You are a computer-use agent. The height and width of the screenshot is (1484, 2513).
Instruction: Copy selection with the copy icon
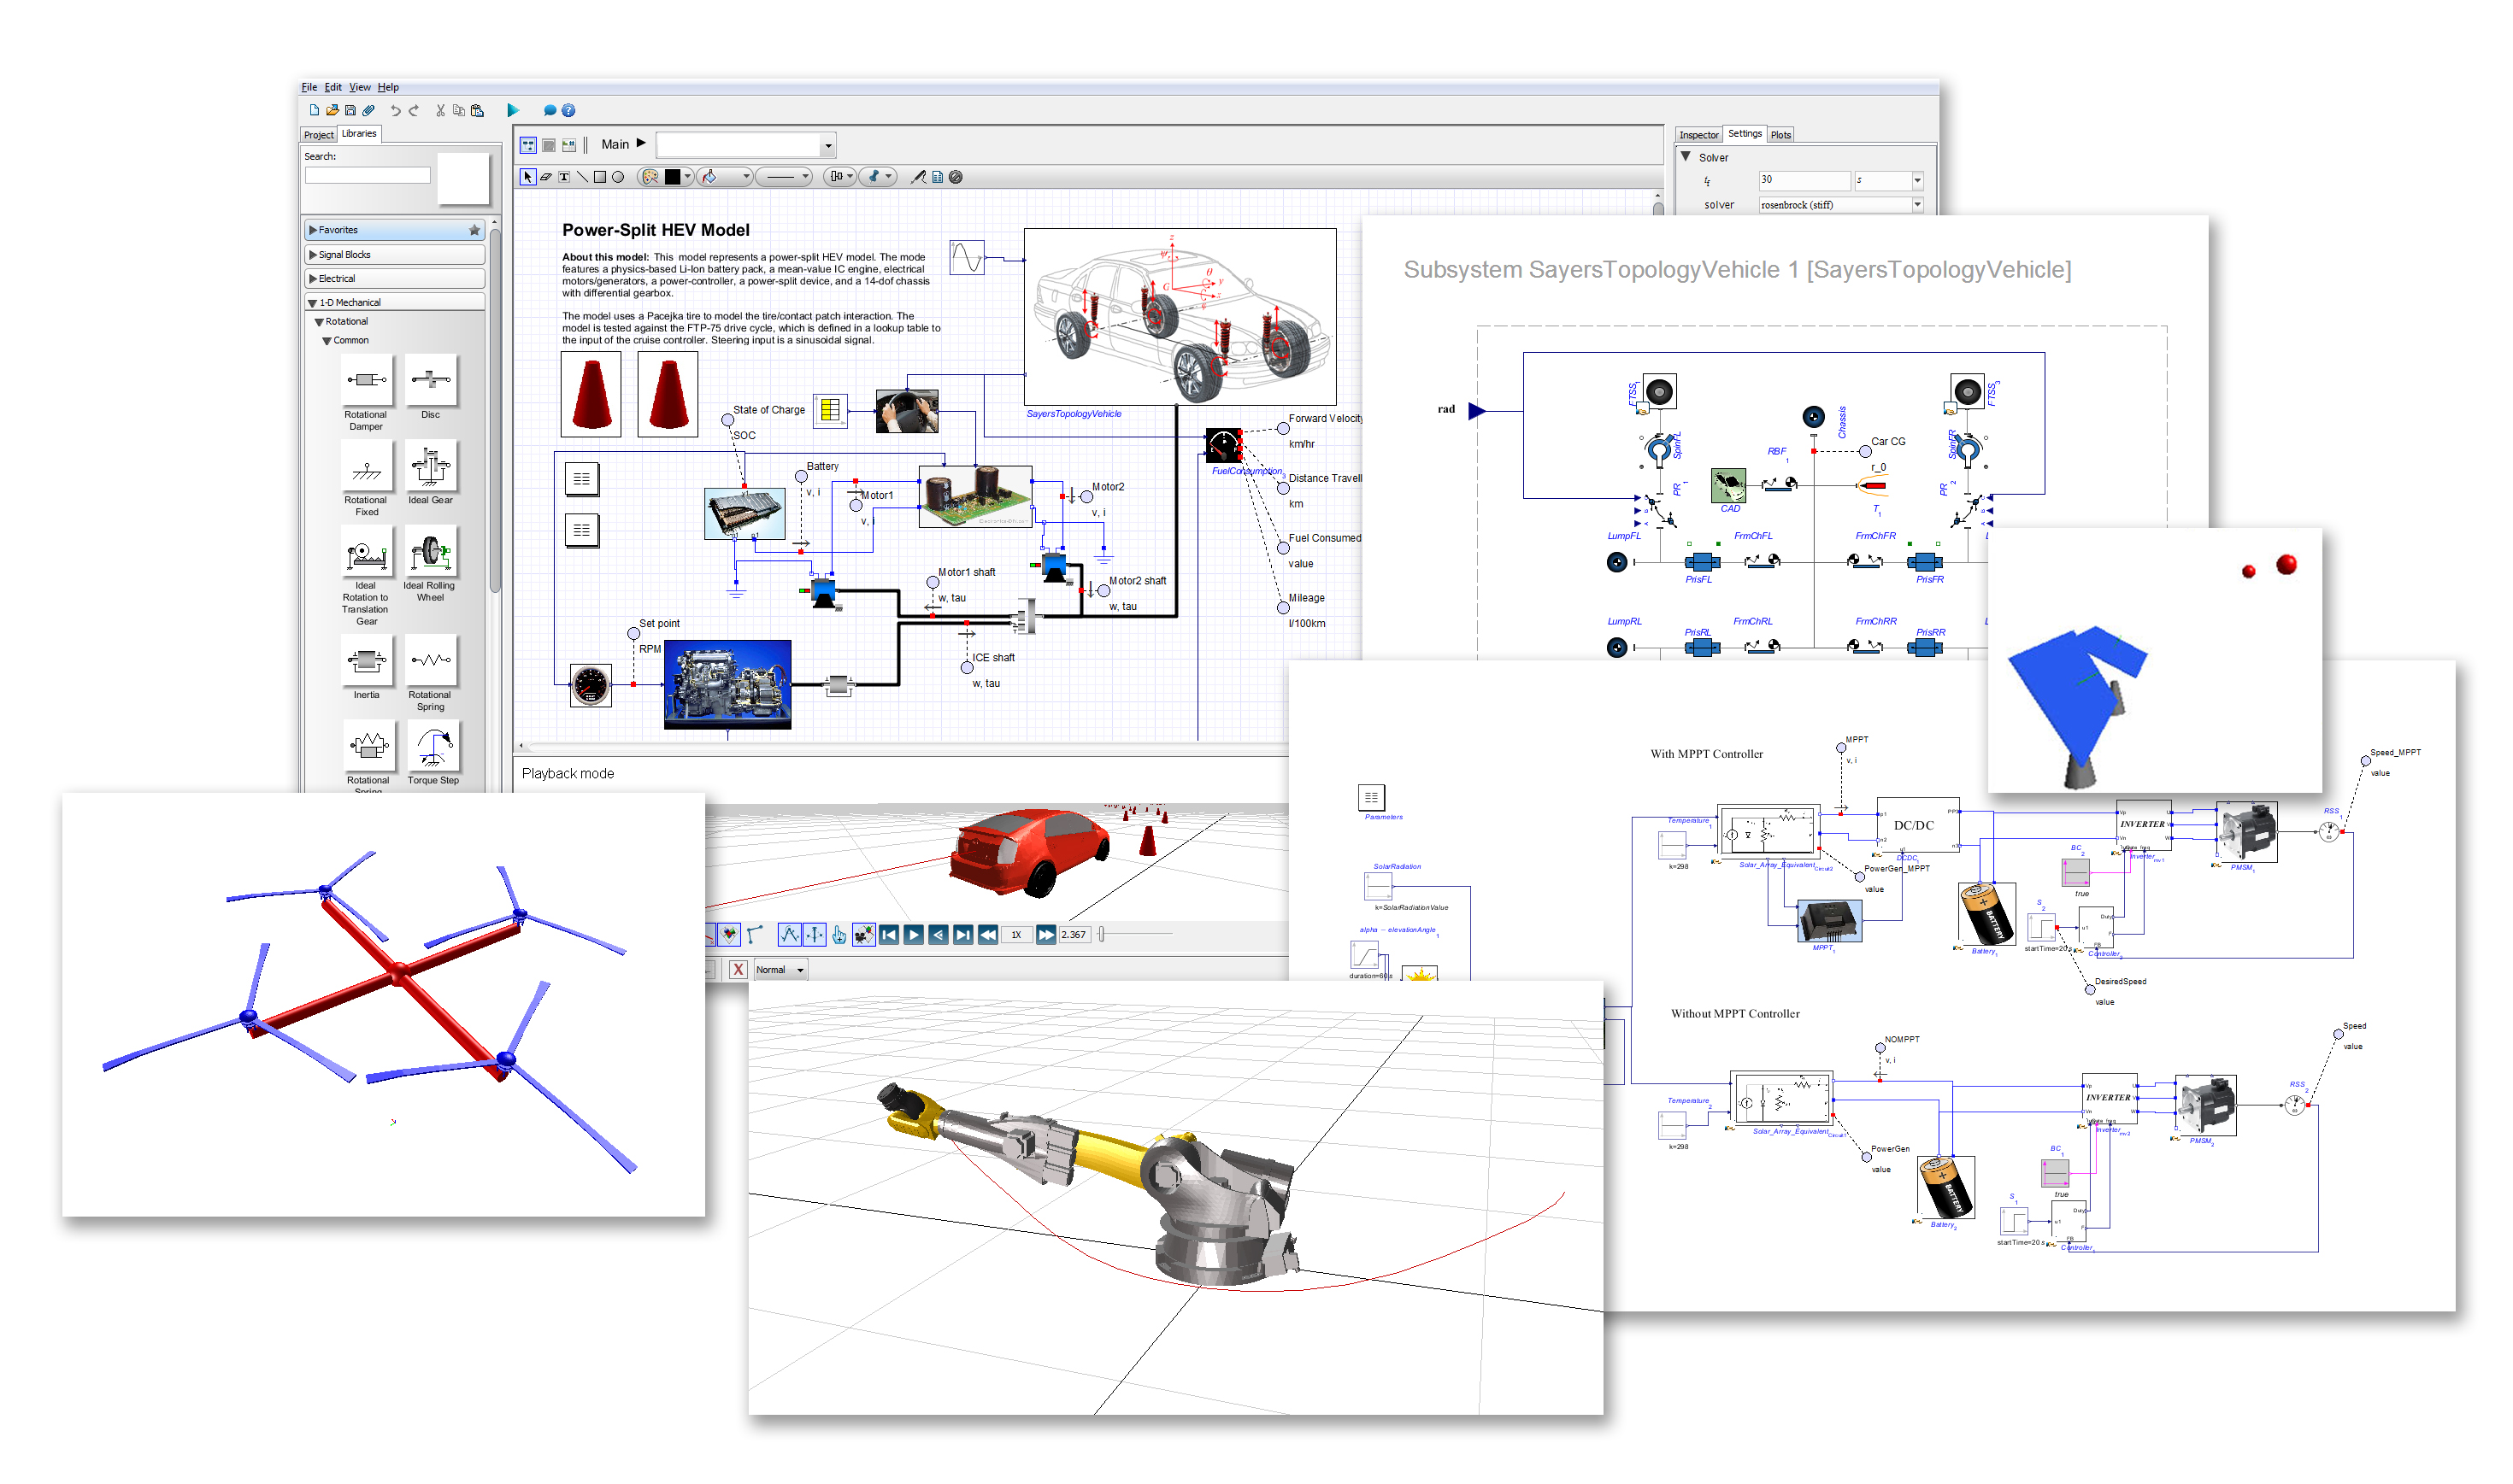pyautogui.click(x=458, y=110)
